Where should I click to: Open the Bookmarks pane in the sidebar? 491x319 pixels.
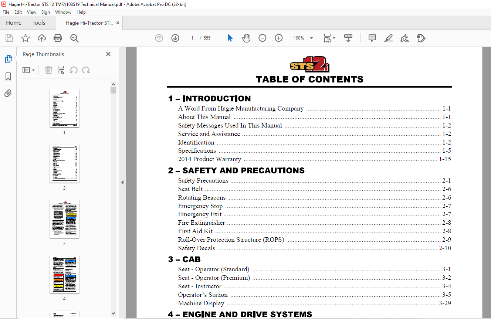pos(8,77)
